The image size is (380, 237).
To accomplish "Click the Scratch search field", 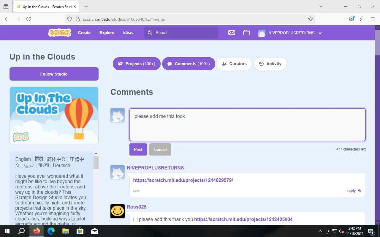I will [181, 33].
